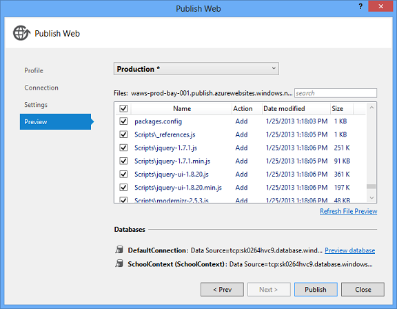Go to the Profile tab
The image size is (397, 309).
[34, 70]
